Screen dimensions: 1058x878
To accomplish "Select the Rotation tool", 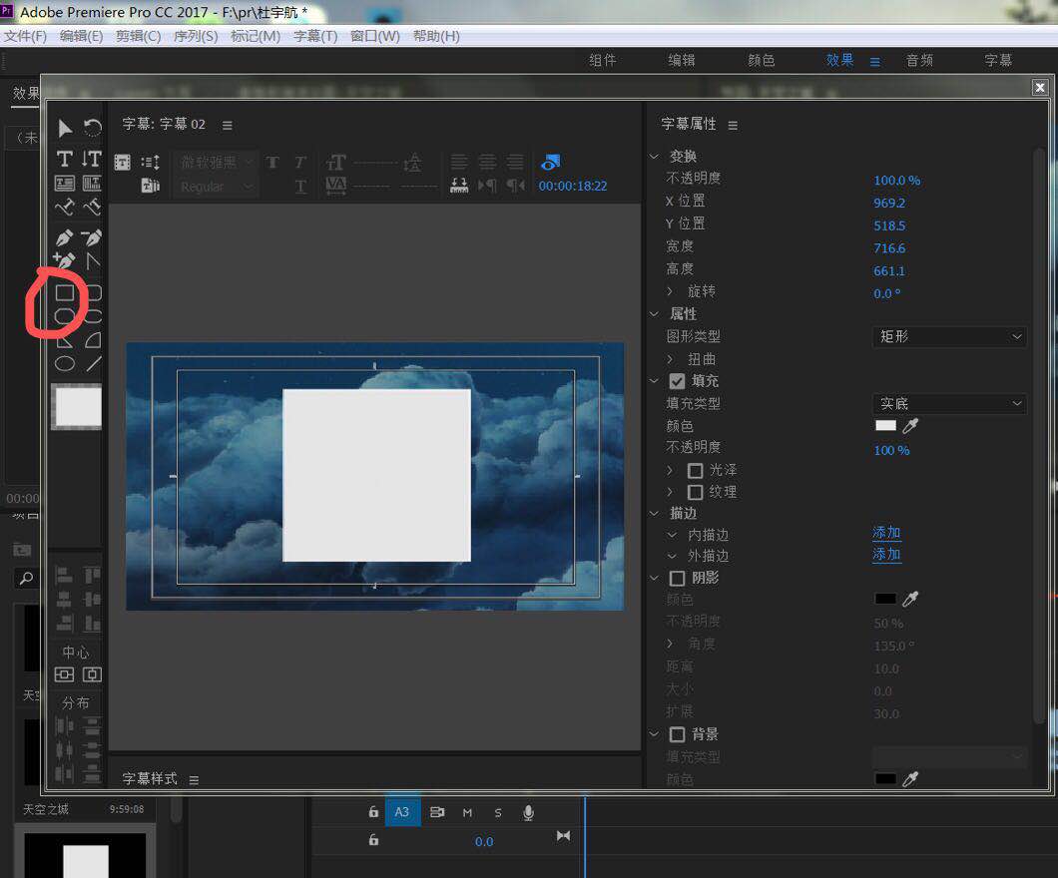I will (x=92, y=128).
